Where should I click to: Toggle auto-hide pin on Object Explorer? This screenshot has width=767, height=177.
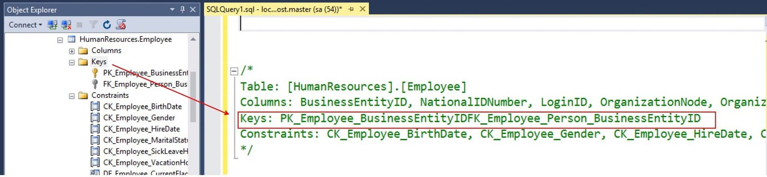pos(182,9)
